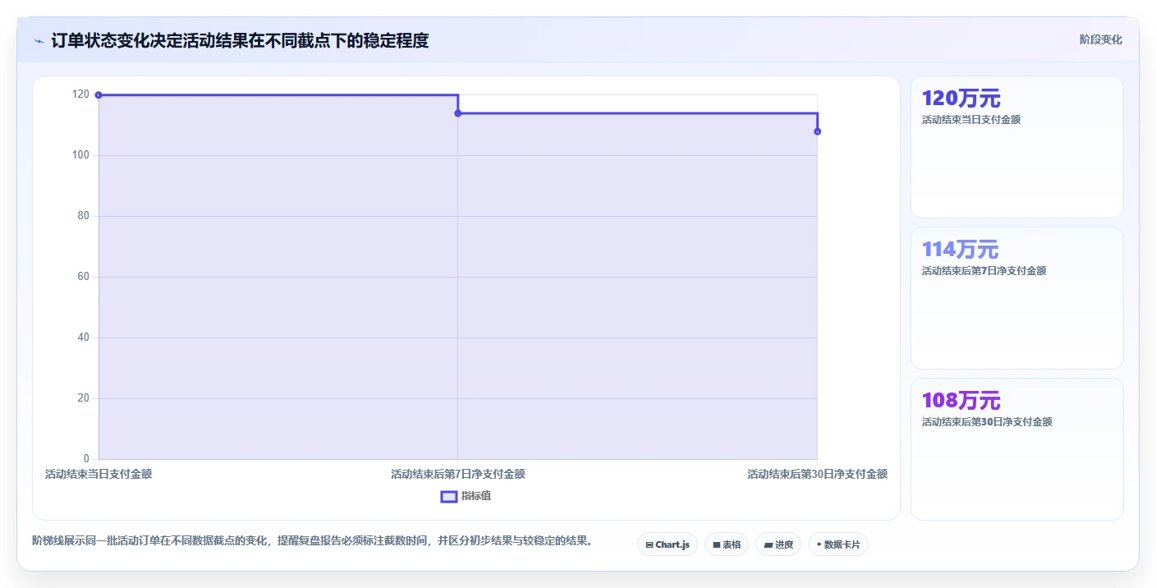Click the x-axis label 活动结束当日支付金额
1156x588 pixels.
coord(99,474)
